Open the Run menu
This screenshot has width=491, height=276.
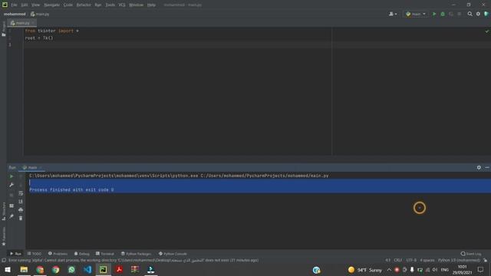click(x=98, y=5)
